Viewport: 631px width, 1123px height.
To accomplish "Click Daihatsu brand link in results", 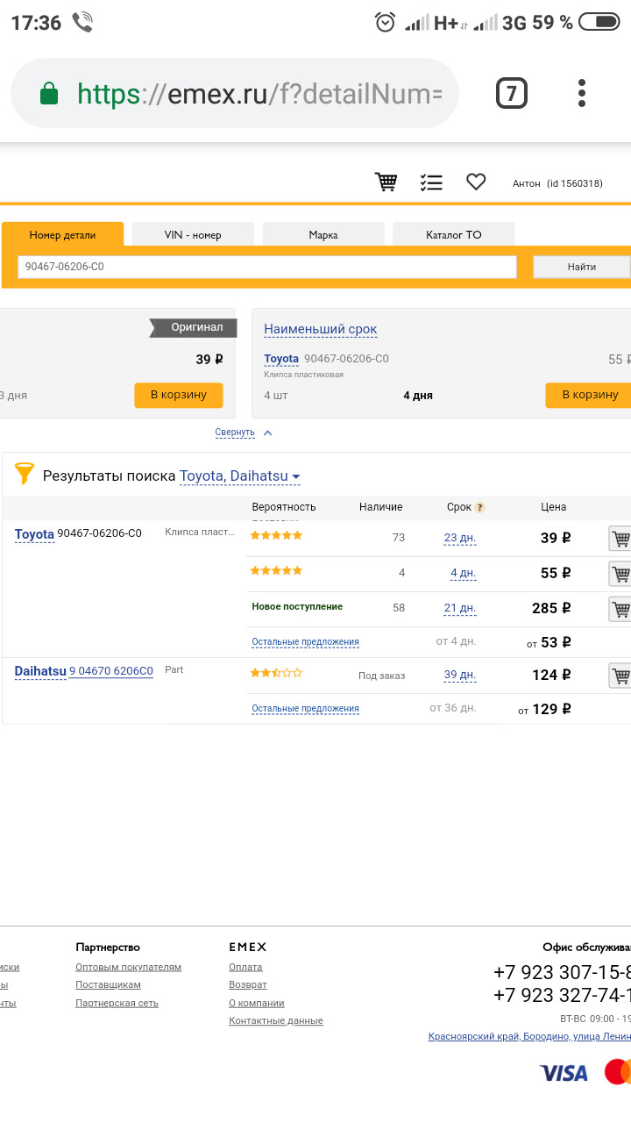I will click(x=40, y=671).
